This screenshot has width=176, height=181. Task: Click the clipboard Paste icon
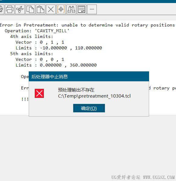tap(41, 9)
